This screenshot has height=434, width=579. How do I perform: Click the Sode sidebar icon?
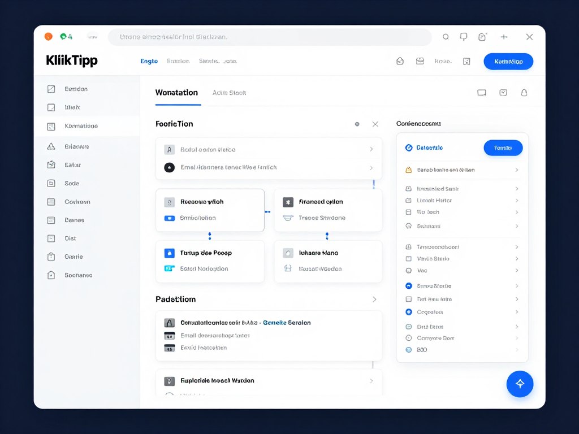tap(51, 183)
